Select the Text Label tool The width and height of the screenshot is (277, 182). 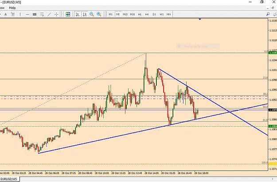coord(13,14)
